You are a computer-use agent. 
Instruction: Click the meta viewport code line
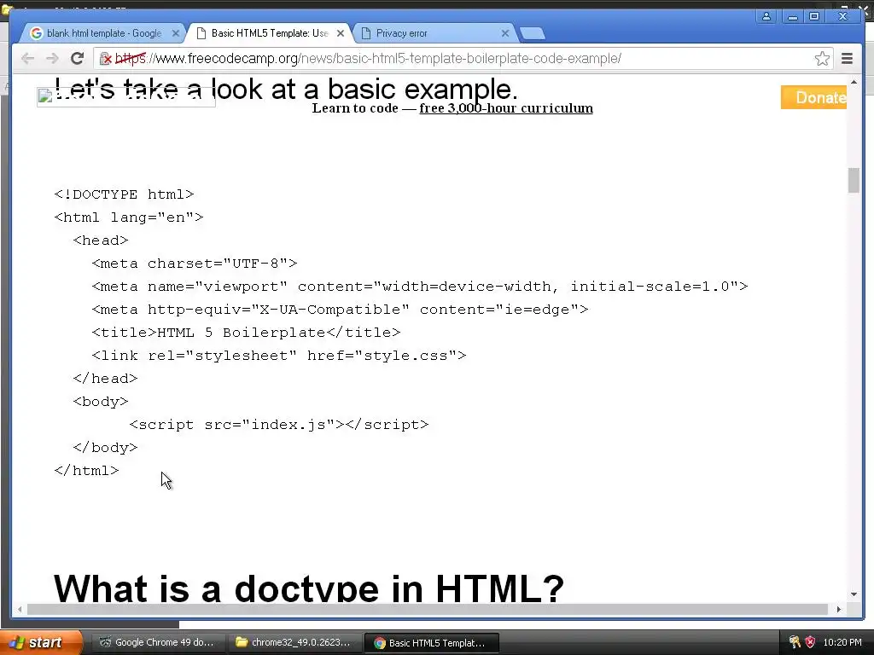tap(420, 287)
